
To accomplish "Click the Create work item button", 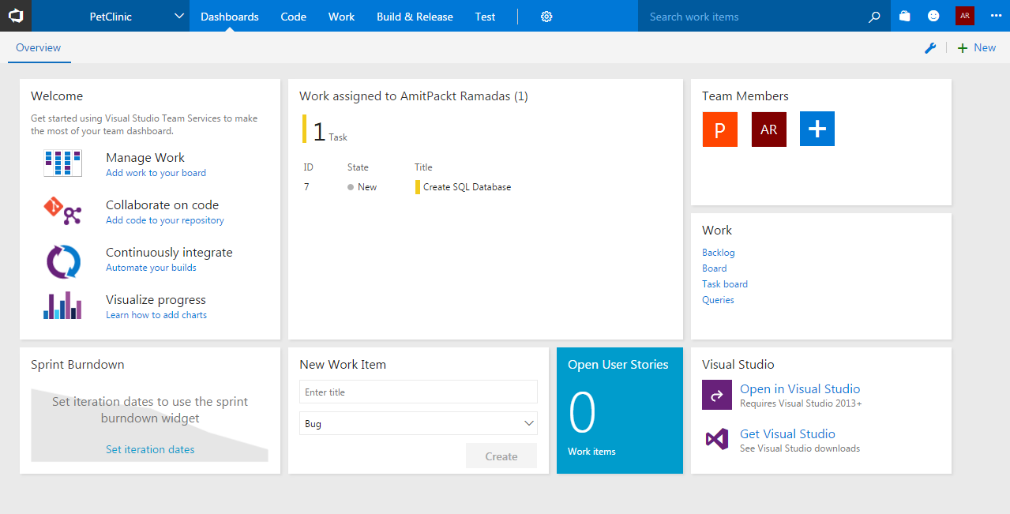I will click(x=501, y=456).
